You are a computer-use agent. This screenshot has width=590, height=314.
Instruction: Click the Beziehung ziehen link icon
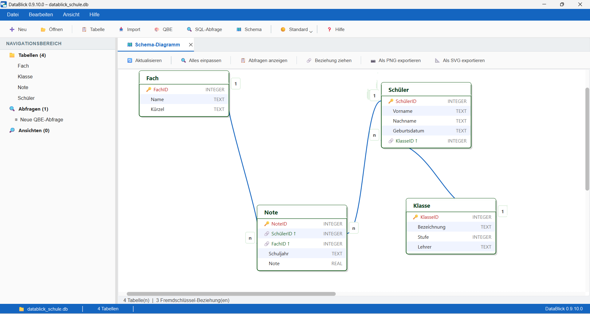coord(309,61)
